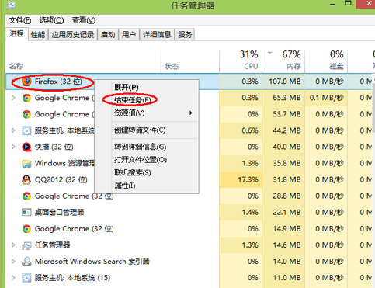
Task: Click Chrome icon in the 28.8 MB row
Action: click(x=26, y=196)
